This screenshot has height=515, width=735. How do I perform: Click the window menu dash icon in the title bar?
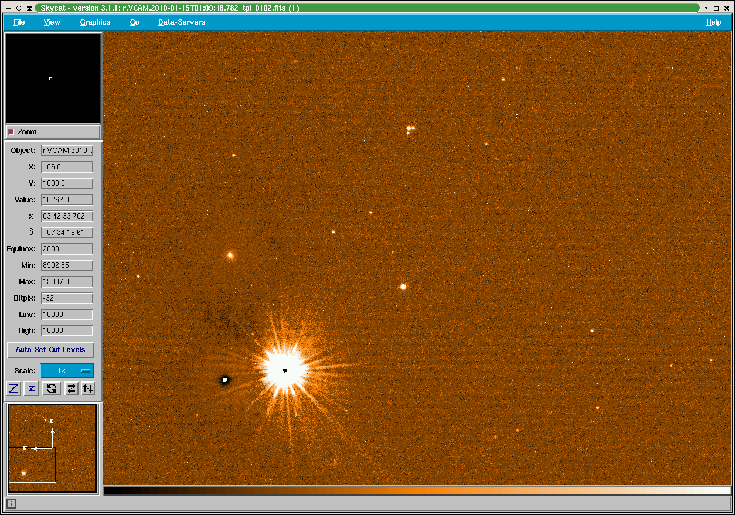7,8
